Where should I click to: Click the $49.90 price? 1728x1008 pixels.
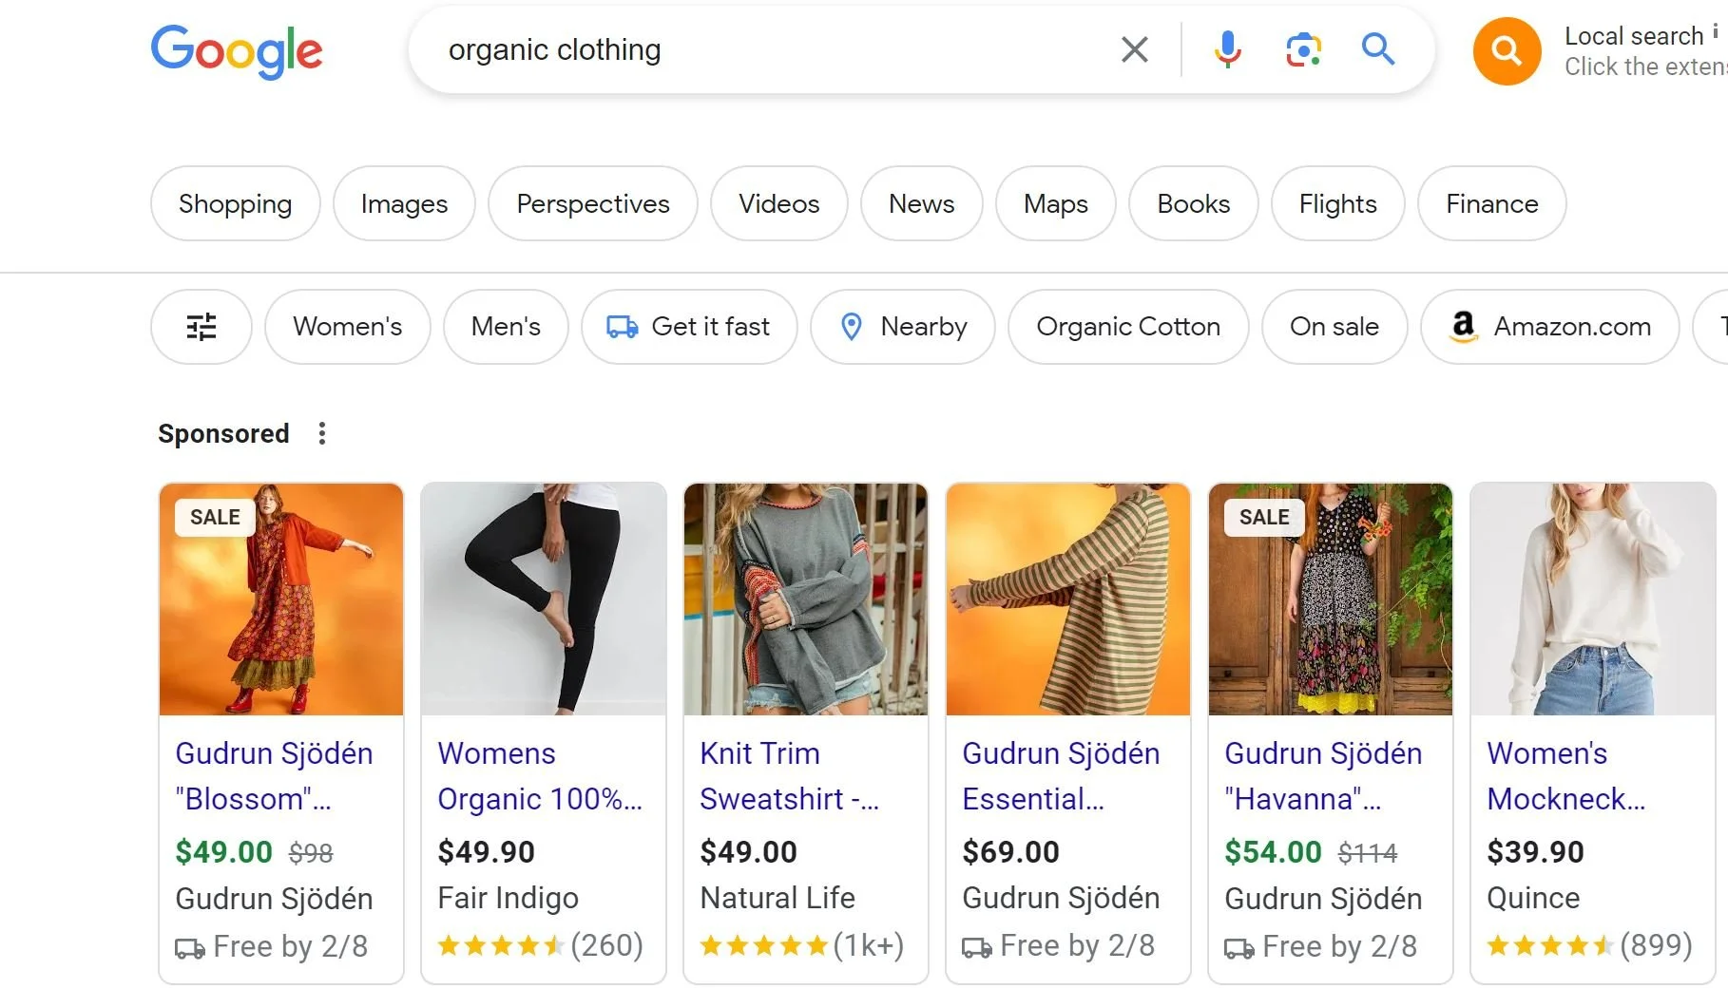tap(486, 852)
